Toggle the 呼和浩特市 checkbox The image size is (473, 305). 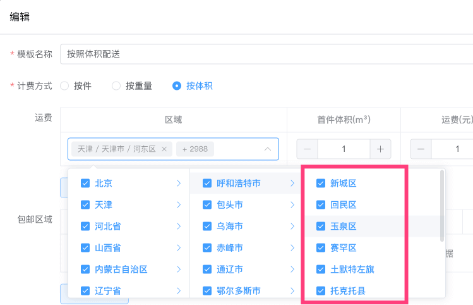point(207,184)
